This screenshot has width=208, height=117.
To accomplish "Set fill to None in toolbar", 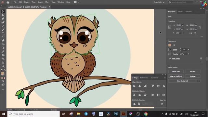I will (x=5, y=78).
